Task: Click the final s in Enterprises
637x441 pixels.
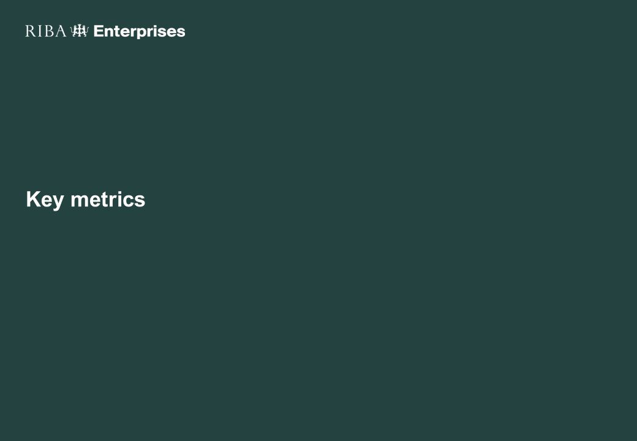Action: coord(180,32)
